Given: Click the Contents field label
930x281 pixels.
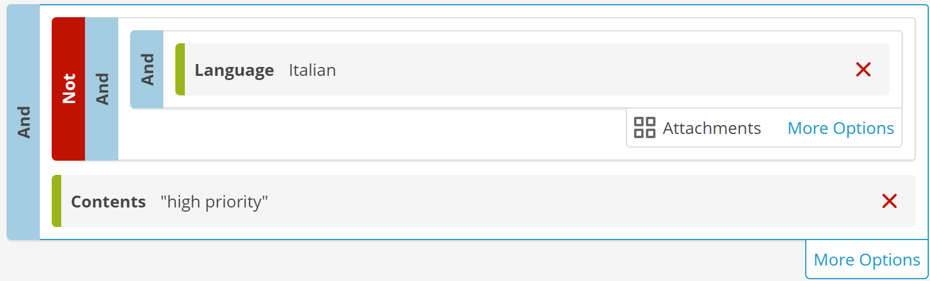Looking at the screenshot, I should tap(108, 202).
